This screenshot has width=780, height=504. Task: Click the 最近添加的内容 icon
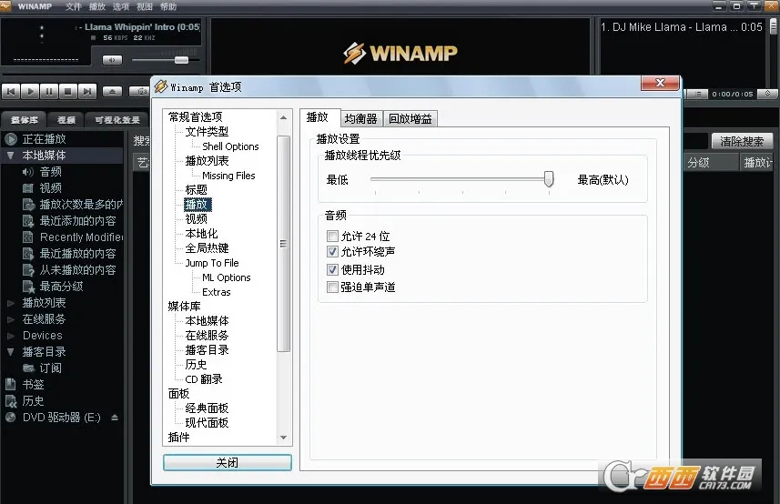(x=28, y=221)
